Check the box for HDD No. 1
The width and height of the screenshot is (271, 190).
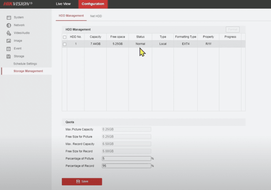(65, 44)
